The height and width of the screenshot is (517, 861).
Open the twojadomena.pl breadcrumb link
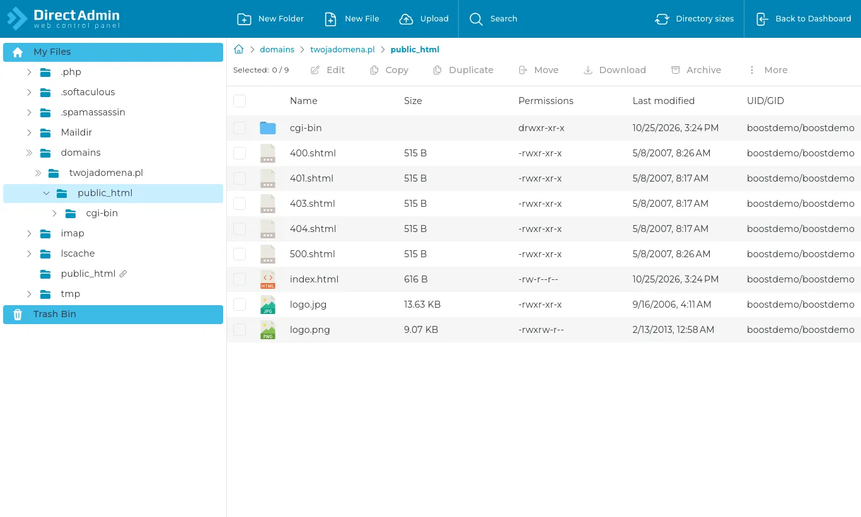[343, 49]
